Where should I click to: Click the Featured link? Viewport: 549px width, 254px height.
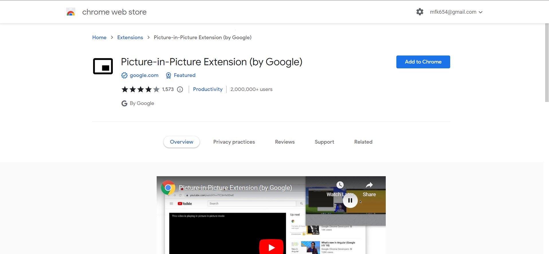pyautogui.click(x=184, y=75)
